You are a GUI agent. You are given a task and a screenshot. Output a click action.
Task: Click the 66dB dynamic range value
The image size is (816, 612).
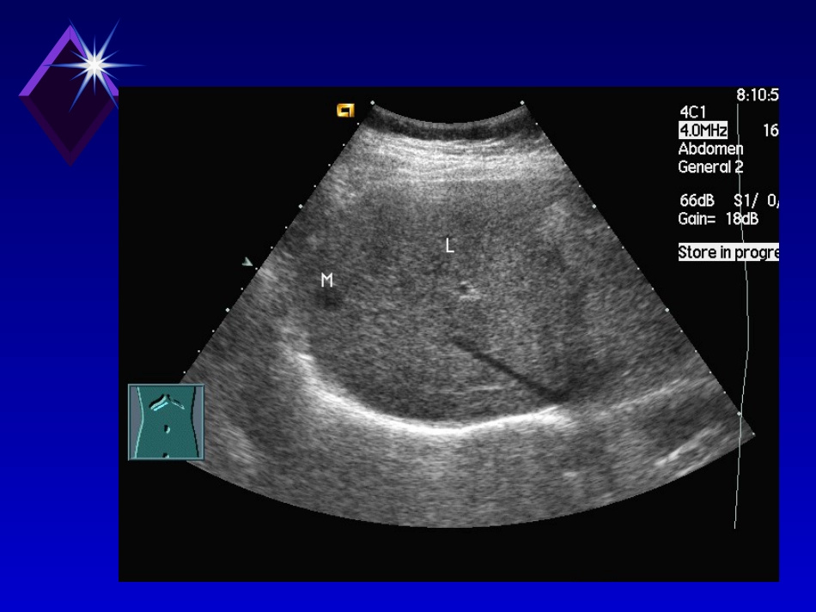tap(697, 200)
